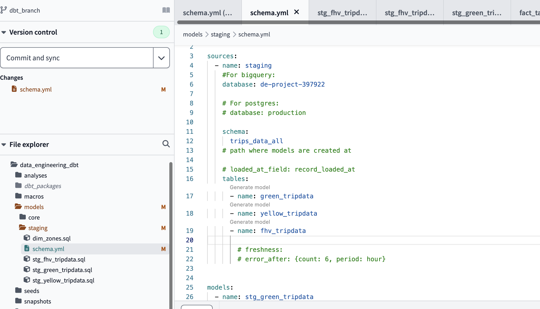
Task: Open dim_zones.sql in the file tree
Action: 52,238
